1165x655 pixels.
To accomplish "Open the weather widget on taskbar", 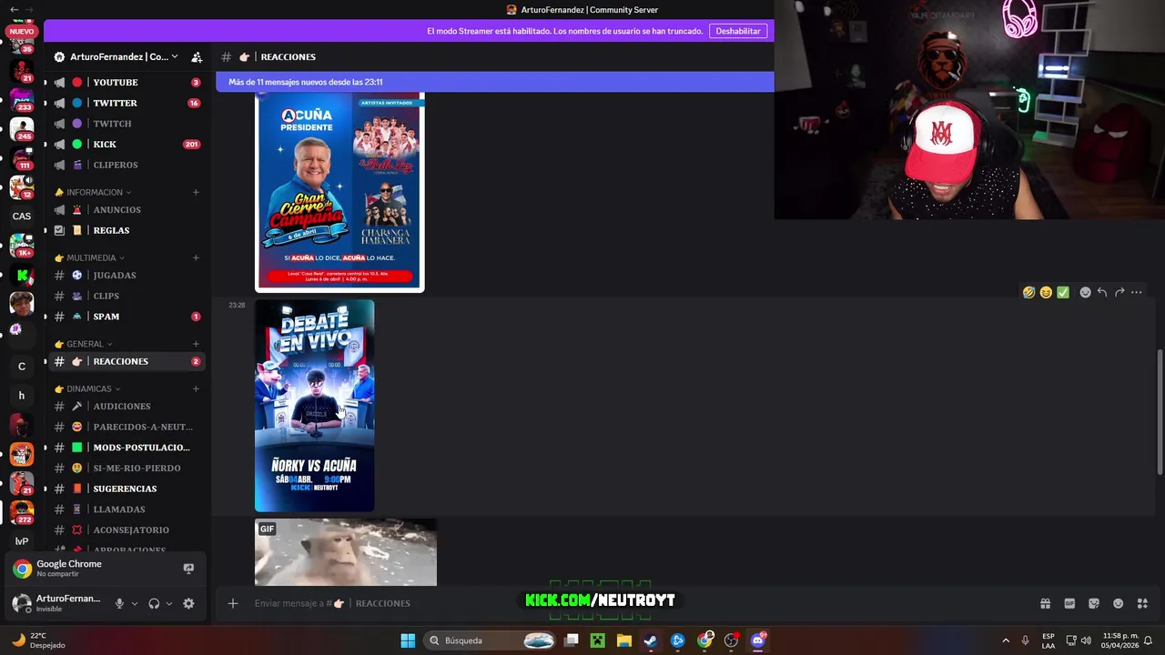I will point(38,640).
